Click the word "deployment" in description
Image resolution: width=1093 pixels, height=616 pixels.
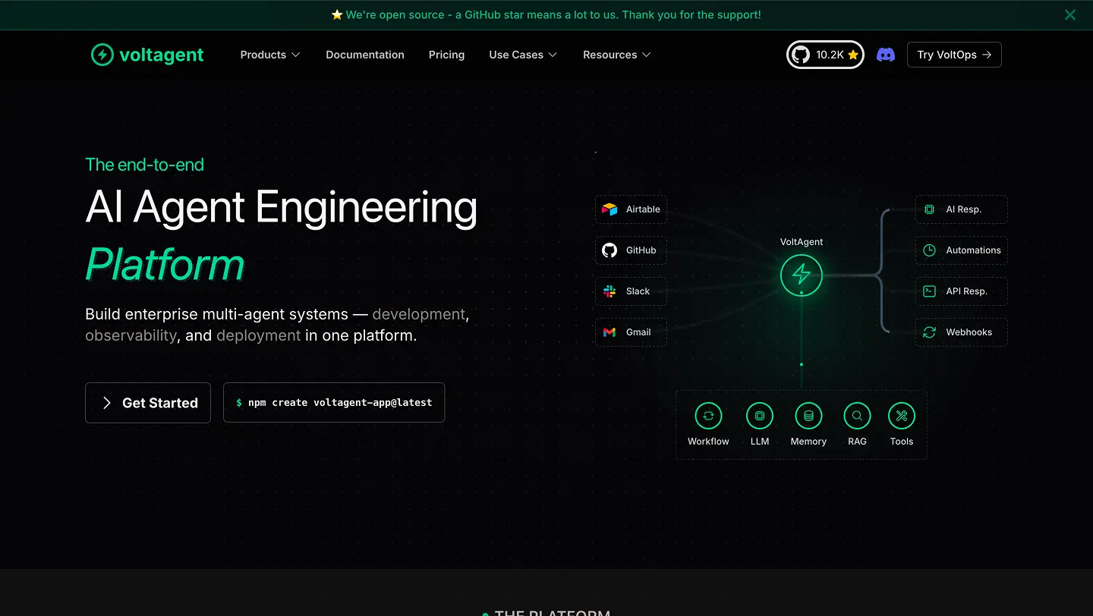[x=259, y=335]
